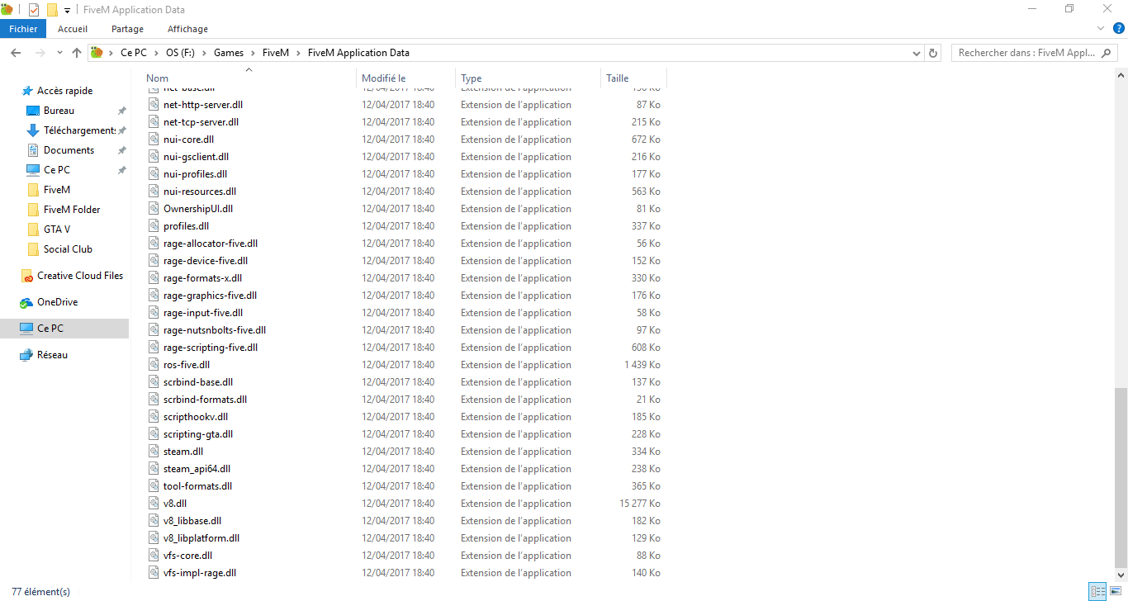Image resolution: width=1128 pixels, height=601 pixels.
Task: Select the FiveM Folder sidebar entry
Action: (x=72, y=210)
